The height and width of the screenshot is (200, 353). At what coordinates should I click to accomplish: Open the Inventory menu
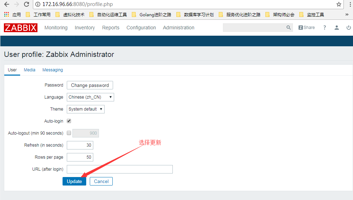pyautogui.click(x=85, y=28)
